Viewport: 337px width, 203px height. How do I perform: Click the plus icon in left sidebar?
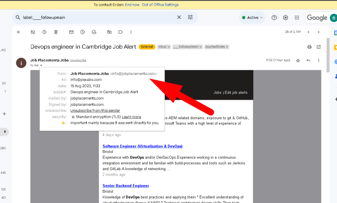tap(4, 114)
